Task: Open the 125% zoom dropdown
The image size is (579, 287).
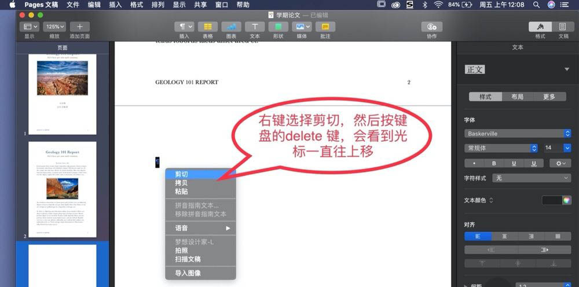Action: (54, 27)
